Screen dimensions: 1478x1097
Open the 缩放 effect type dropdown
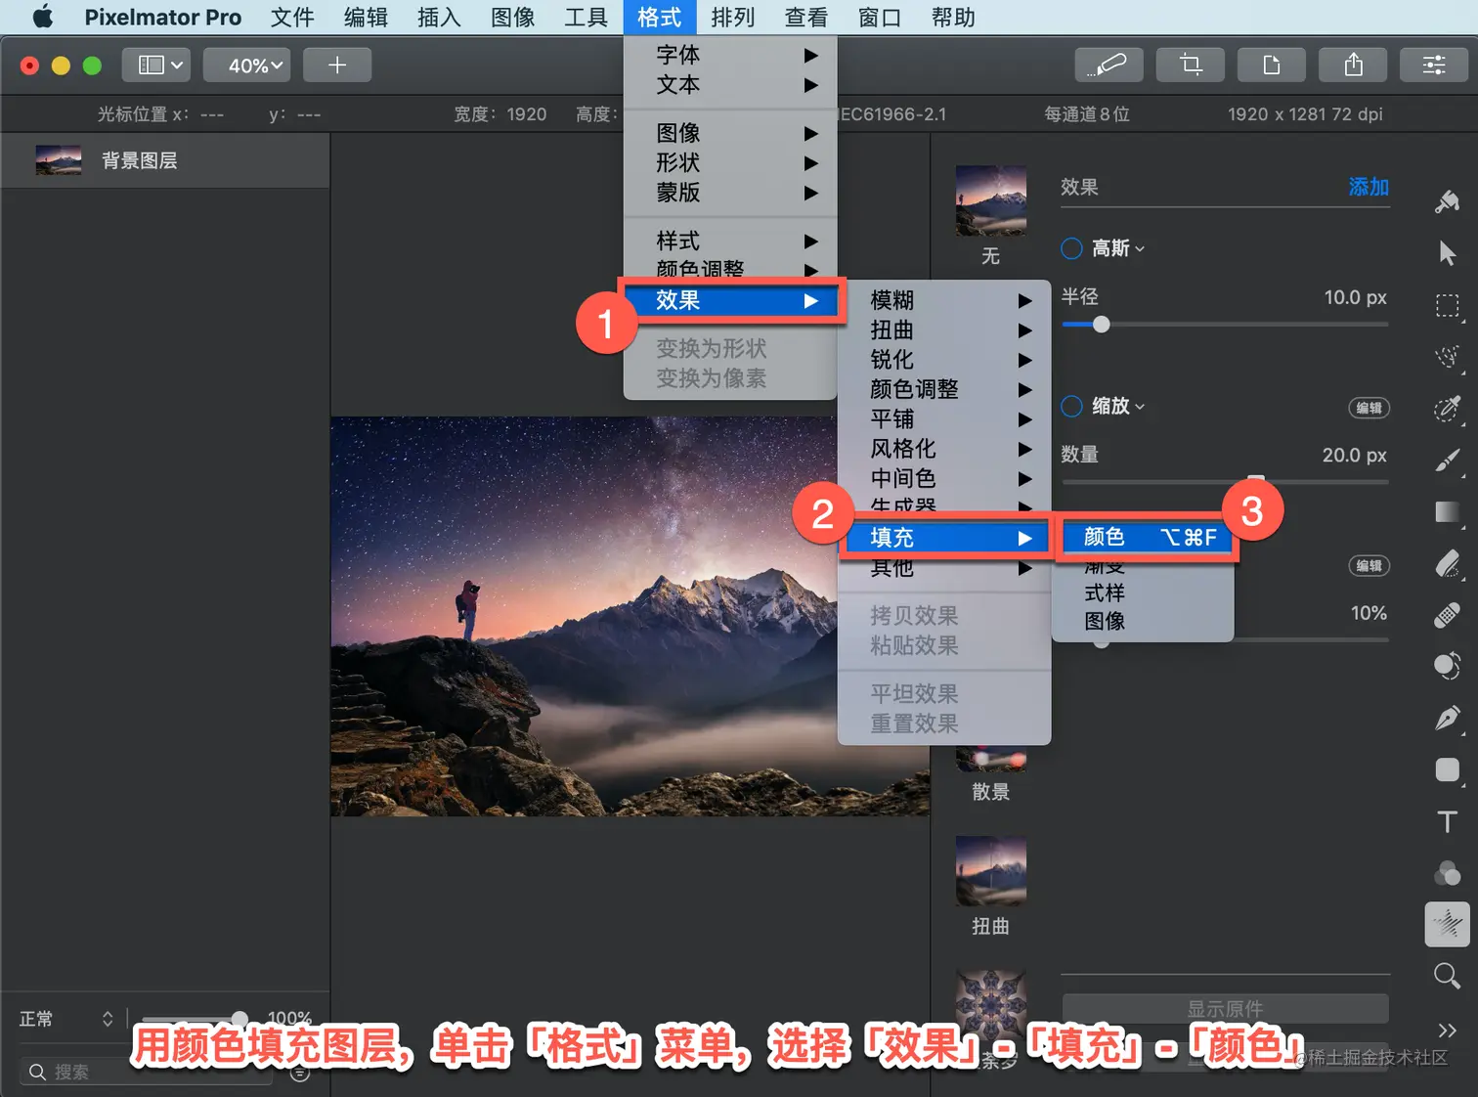[x=1118, y=406]
